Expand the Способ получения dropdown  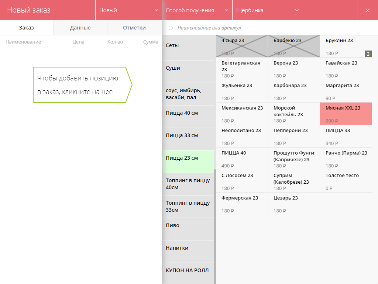tap(197, 10)
